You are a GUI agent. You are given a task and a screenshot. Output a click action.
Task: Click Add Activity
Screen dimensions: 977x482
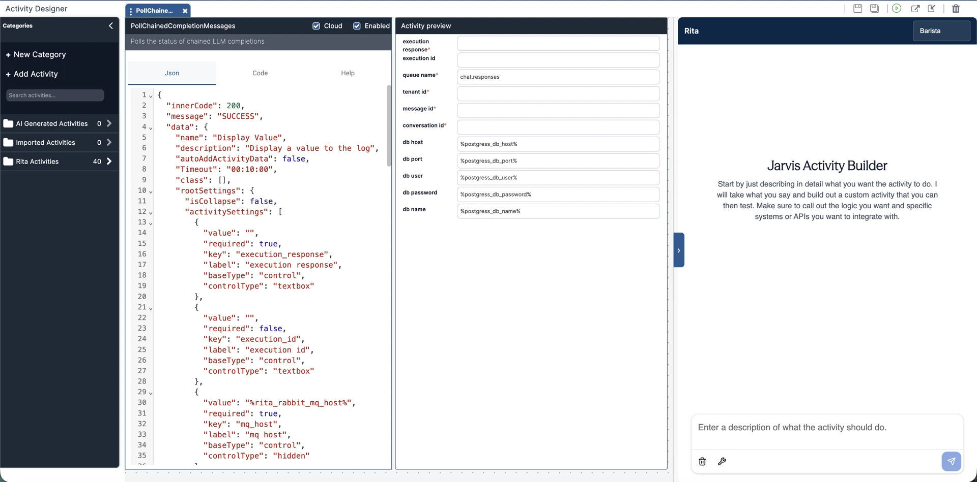click(32, 74)
